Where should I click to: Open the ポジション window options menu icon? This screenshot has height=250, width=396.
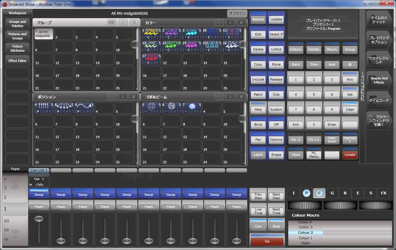click(x=112, y=97)
